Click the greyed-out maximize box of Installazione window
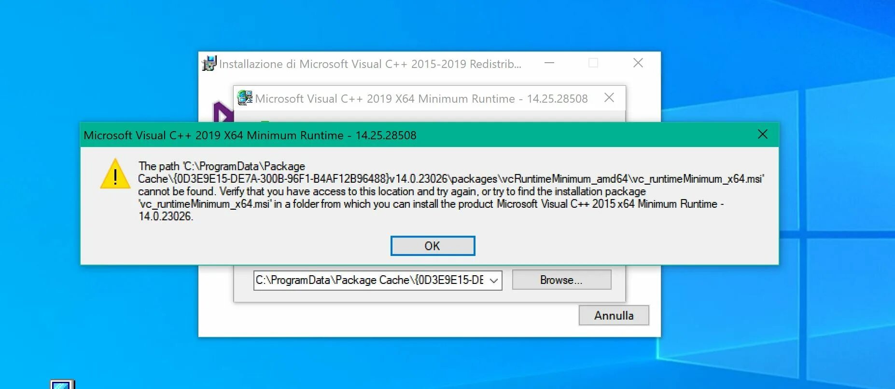The width and height of the screenshot is (895, 389). [x=593, y=63]
